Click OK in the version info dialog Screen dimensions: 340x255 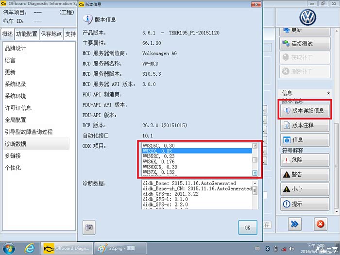[x=248, y=227]
